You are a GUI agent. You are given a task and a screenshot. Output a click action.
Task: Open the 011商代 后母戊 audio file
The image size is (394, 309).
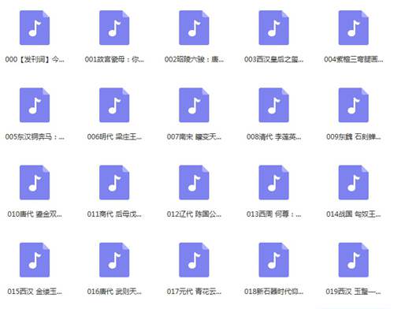(114, 183)
